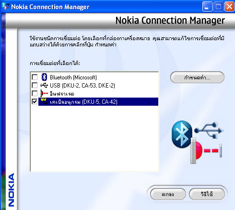Click the large red infrared beam graphic

pyautogui.click(x=206, y=150)
